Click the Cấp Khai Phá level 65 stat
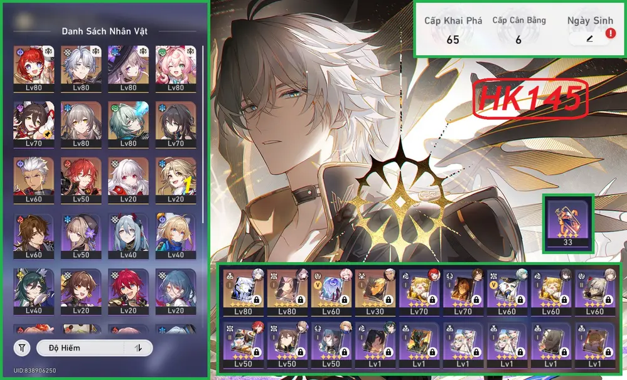 453,30
